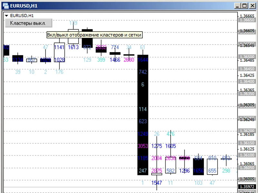
Task: Click the cluster value 1547
Action: pyautogui.click(x=157, y=183)
